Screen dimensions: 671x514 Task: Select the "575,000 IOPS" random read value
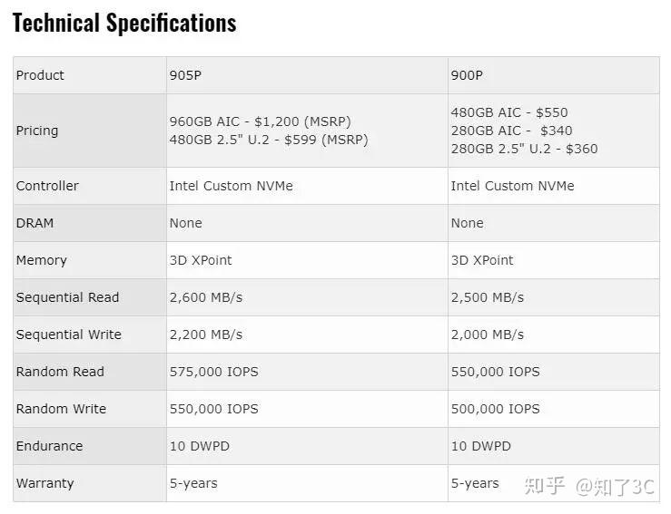click(213, 372)
